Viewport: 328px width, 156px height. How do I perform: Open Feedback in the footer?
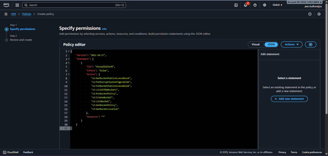click(x=28, y=152)
